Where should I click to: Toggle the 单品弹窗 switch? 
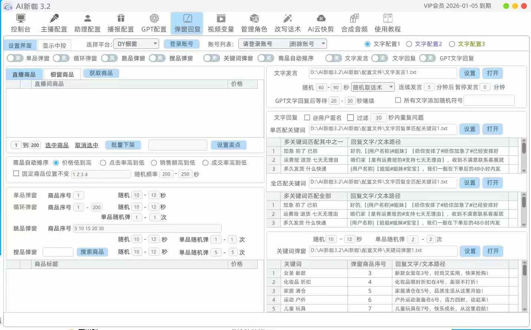[x=15, y=58]
